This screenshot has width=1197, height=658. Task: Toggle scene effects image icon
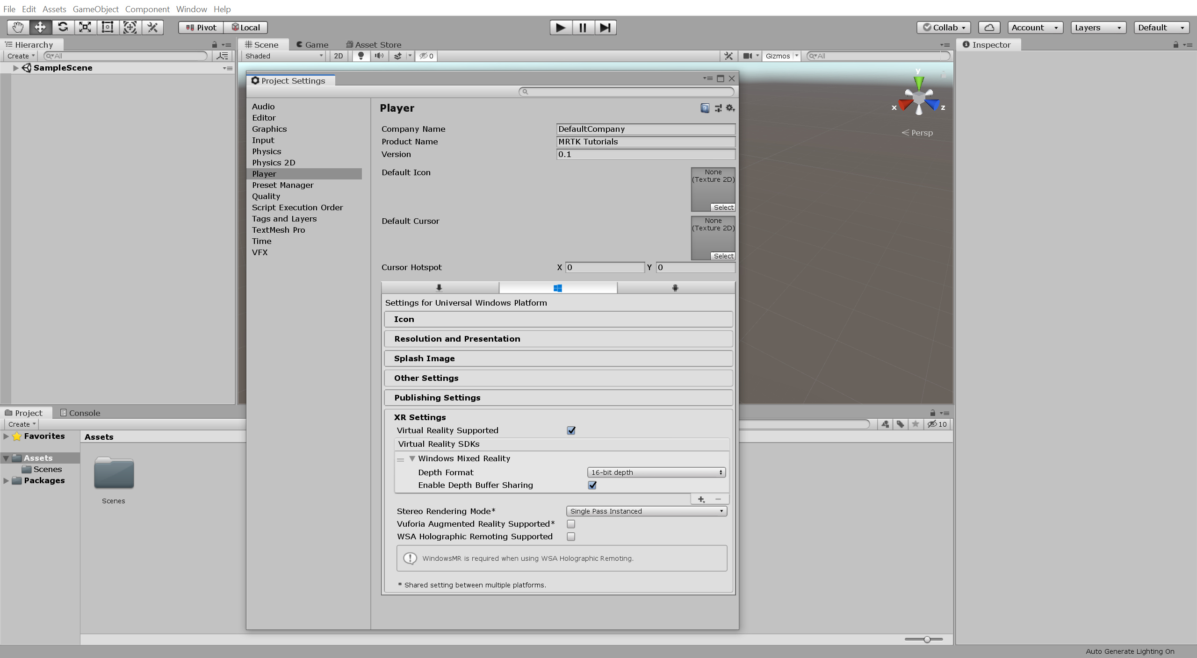pyautogui.click(x=398, y=56)
